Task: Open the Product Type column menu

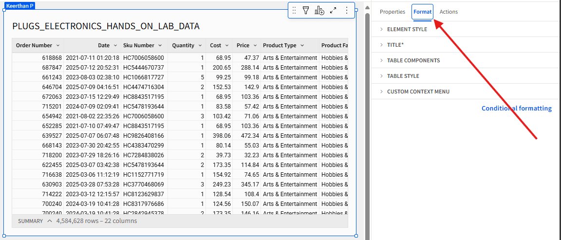Action: (302, 45)
